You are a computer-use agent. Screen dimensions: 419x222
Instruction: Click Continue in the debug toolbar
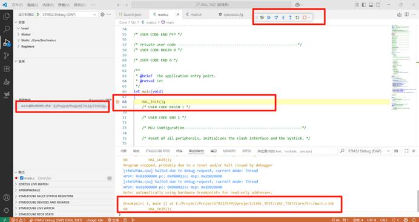(x=269, y=18)
